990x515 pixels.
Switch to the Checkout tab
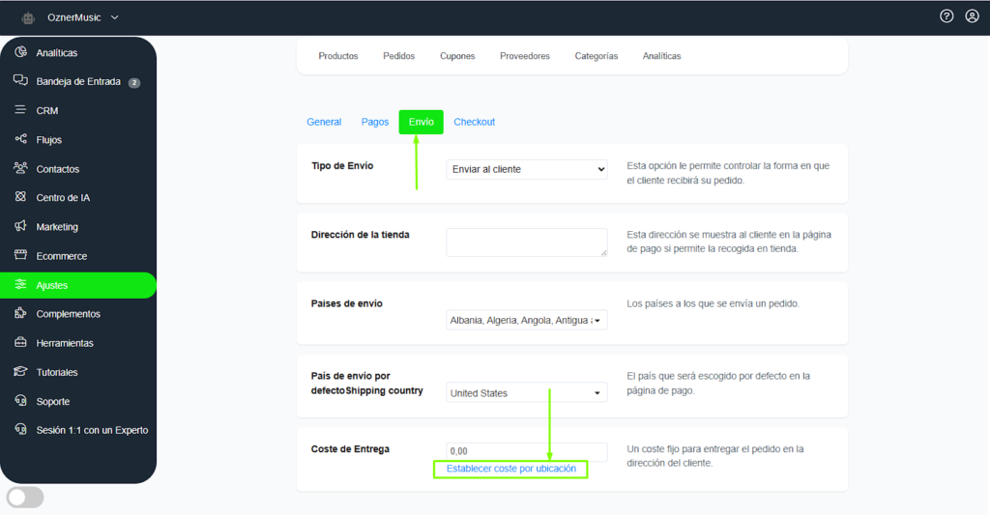pos(474,122)
